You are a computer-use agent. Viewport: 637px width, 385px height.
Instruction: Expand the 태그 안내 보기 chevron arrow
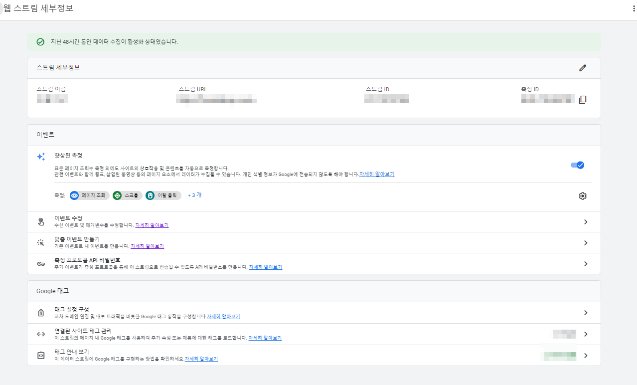(x=586, y=356)
